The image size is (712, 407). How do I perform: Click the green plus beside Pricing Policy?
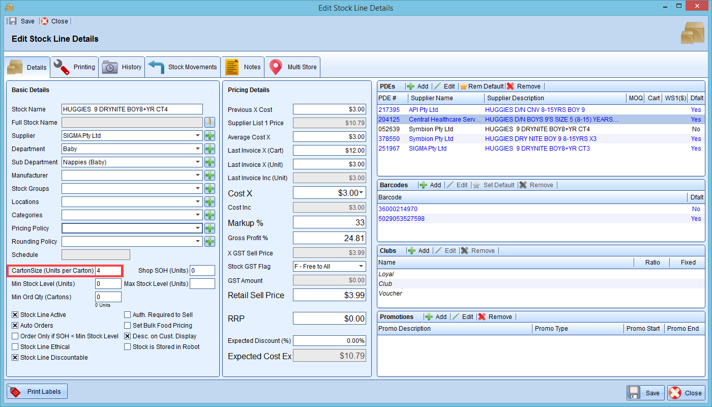[x=210, y=228]
